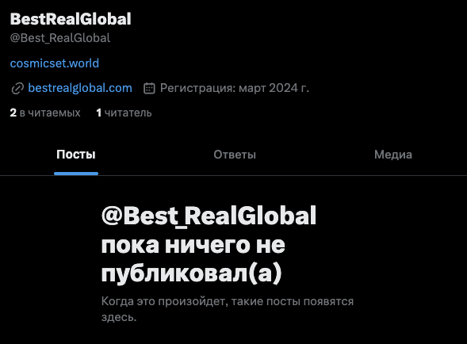Click the gray @Best_RealGlobal handle under name

[x=60, y=38]
